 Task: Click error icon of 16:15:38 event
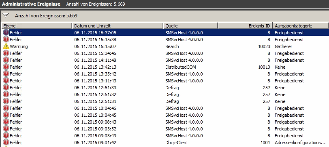[x=6, y=40]
